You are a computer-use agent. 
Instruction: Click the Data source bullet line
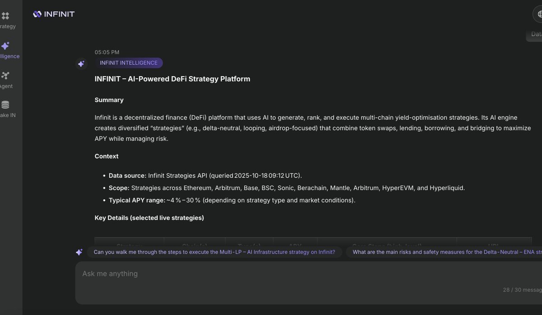[206, 176]
